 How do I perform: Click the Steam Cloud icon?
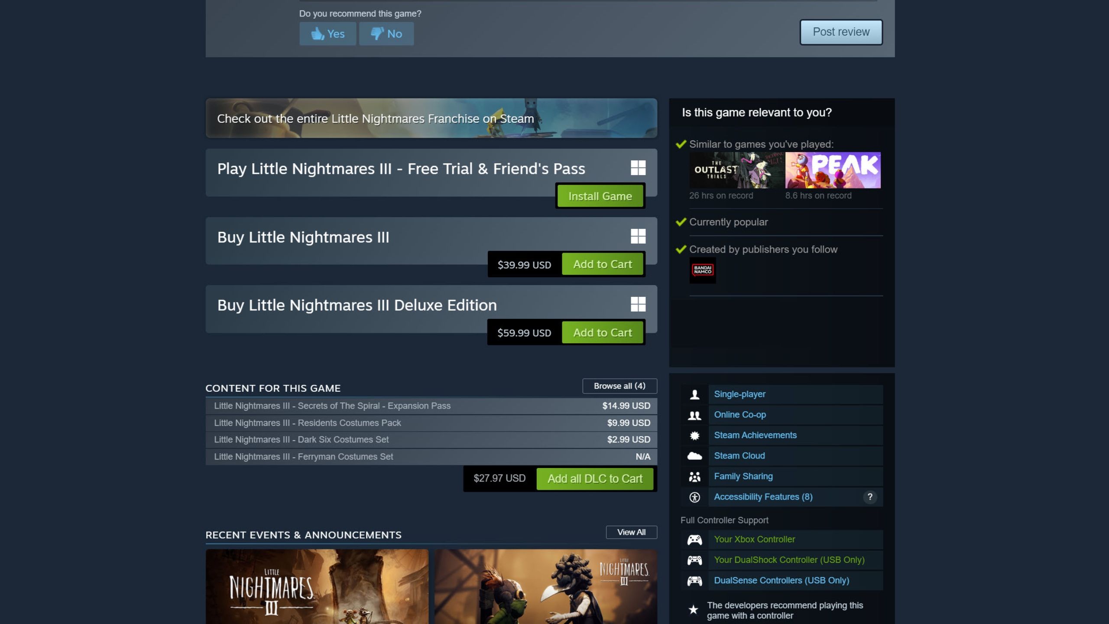(695, 455)
